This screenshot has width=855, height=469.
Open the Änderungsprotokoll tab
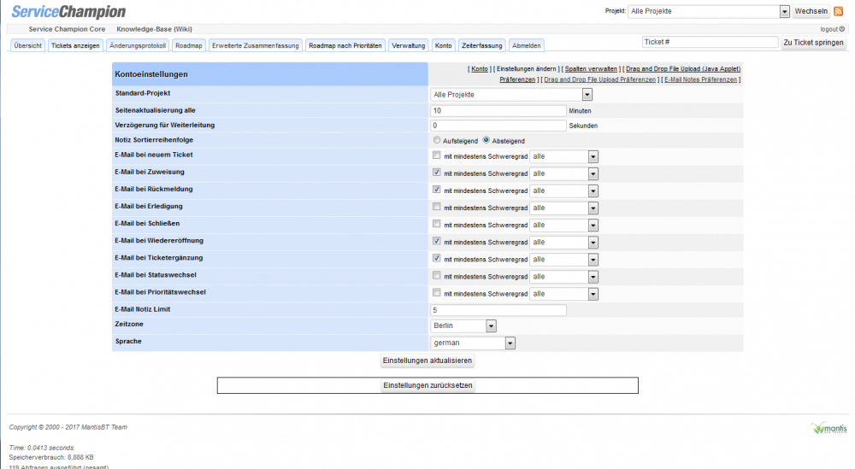[x=138, y=46]
